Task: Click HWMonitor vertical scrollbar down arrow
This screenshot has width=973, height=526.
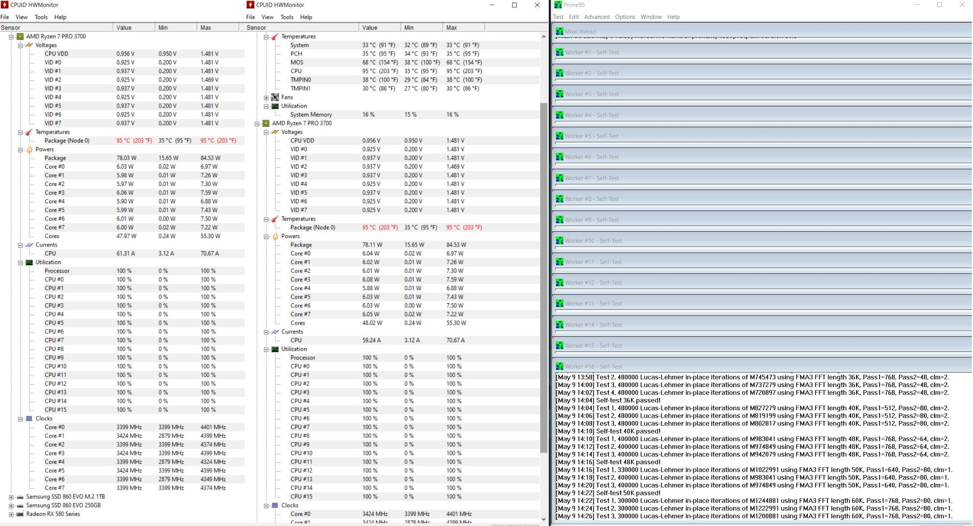Action: [543, 519]
